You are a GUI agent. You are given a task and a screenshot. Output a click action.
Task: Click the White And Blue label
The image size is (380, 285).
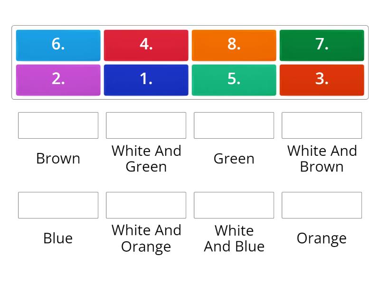[x=234, y=238]
